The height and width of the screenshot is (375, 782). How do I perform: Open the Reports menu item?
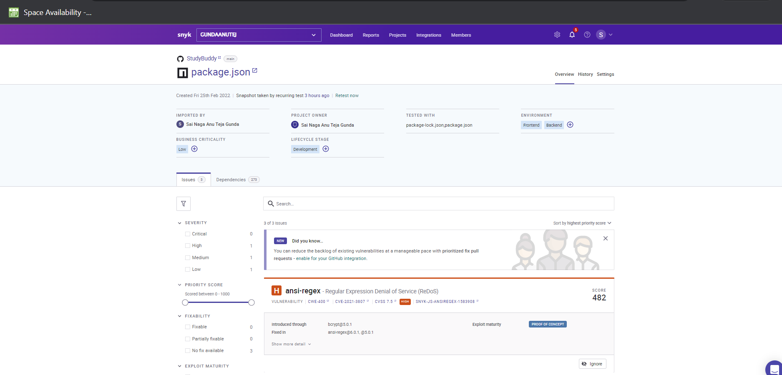click(371, 35)
